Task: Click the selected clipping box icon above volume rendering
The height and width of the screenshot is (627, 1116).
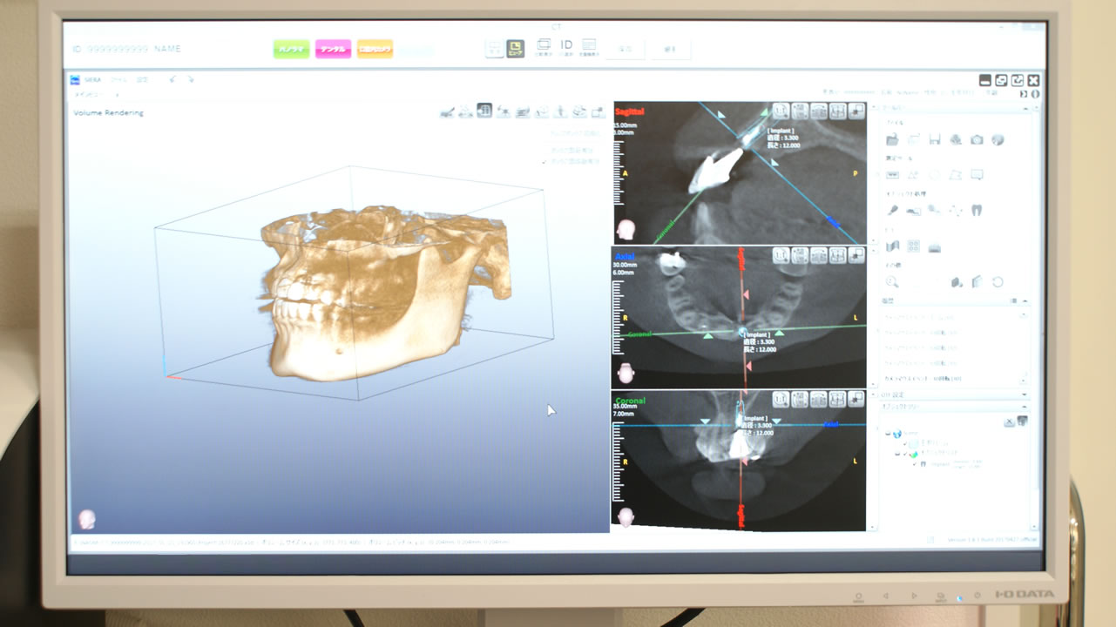Action: click(x=484, y=111)
